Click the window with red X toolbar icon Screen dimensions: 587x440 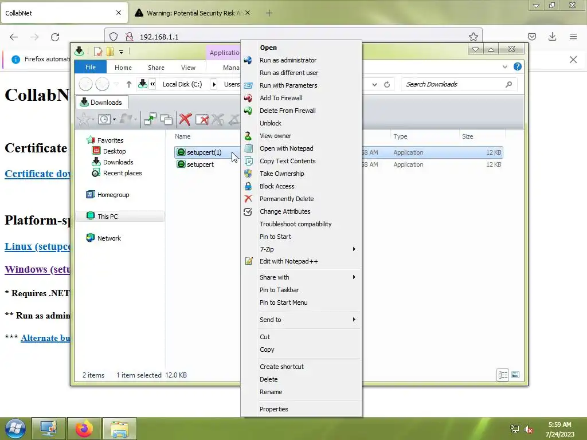click(202, 119)
